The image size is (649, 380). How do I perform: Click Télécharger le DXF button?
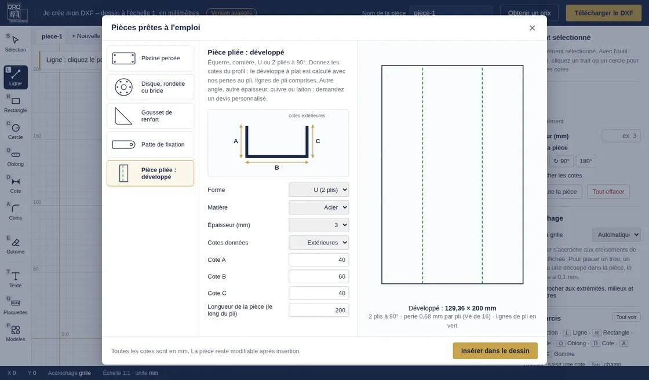[x=603, y=13]
